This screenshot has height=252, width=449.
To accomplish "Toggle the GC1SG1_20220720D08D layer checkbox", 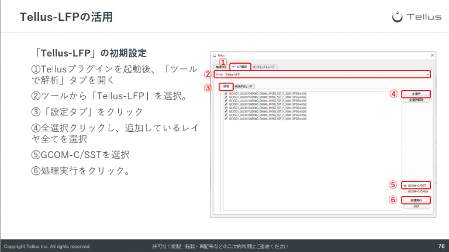I will click(226, 100).
